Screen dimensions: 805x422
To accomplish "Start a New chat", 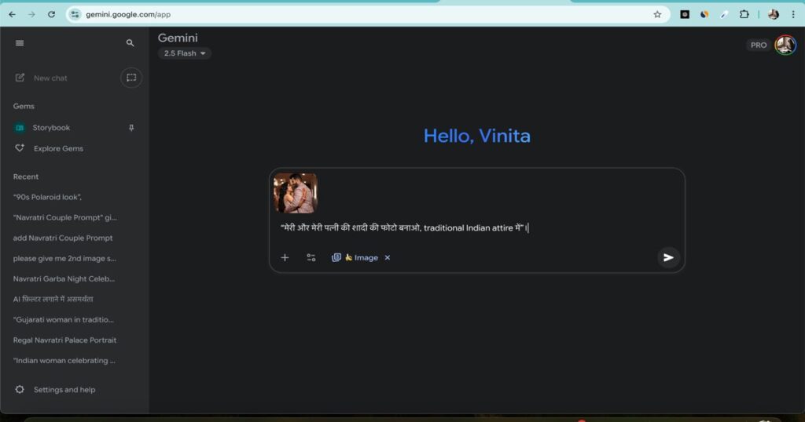I will (50, 78).
